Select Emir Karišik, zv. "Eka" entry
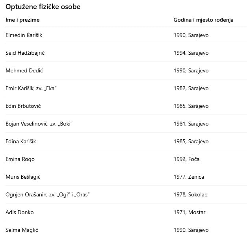The image size is (247, 246). (x=31, y=88)
